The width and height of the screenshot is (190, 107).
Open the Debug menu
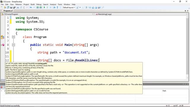(39, 4)
